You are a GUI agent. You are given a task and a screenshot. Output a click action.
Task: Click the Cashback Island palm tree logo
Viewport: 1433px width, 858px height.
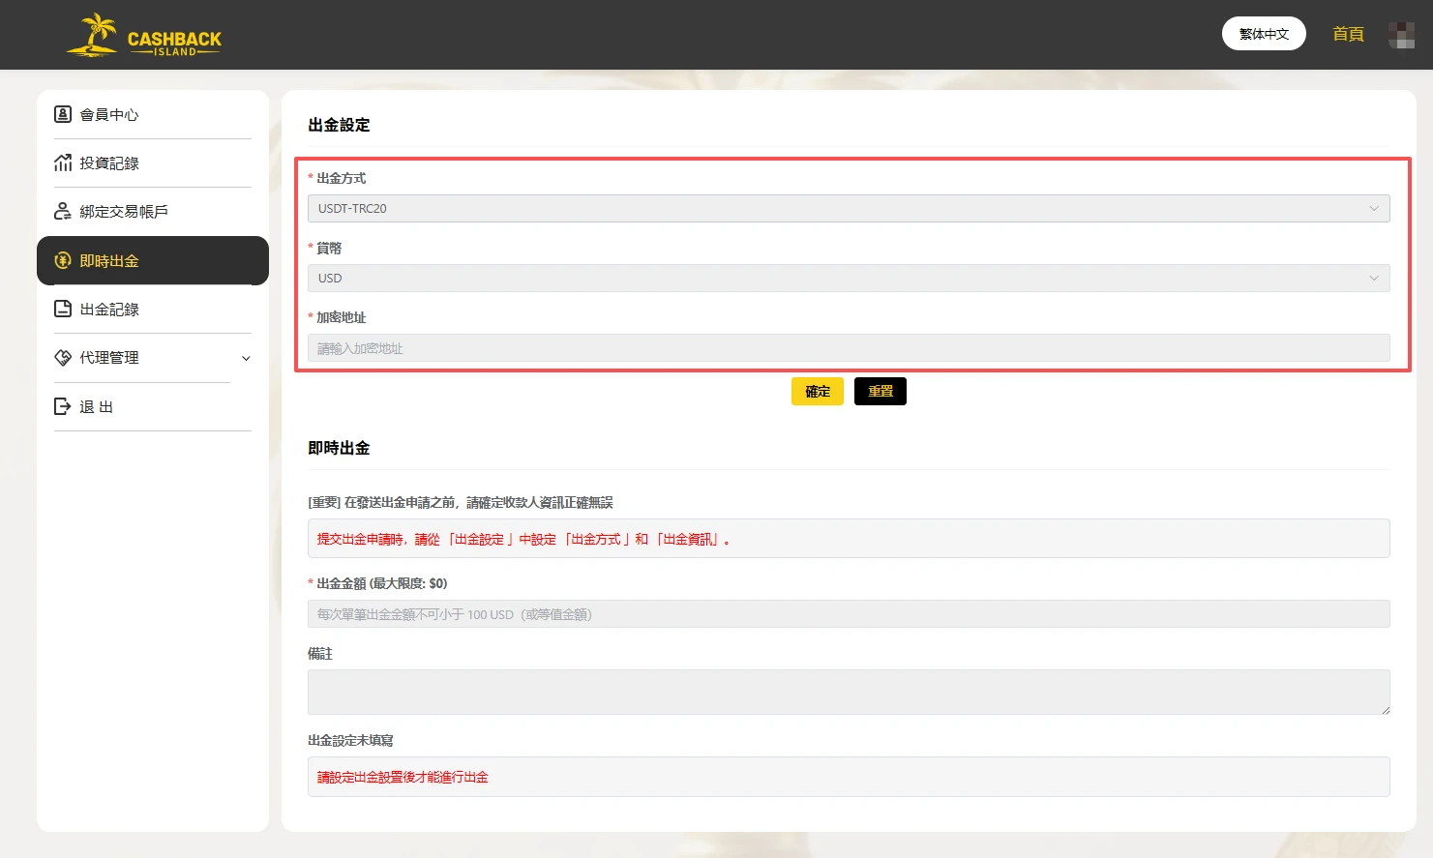point(93,34)
